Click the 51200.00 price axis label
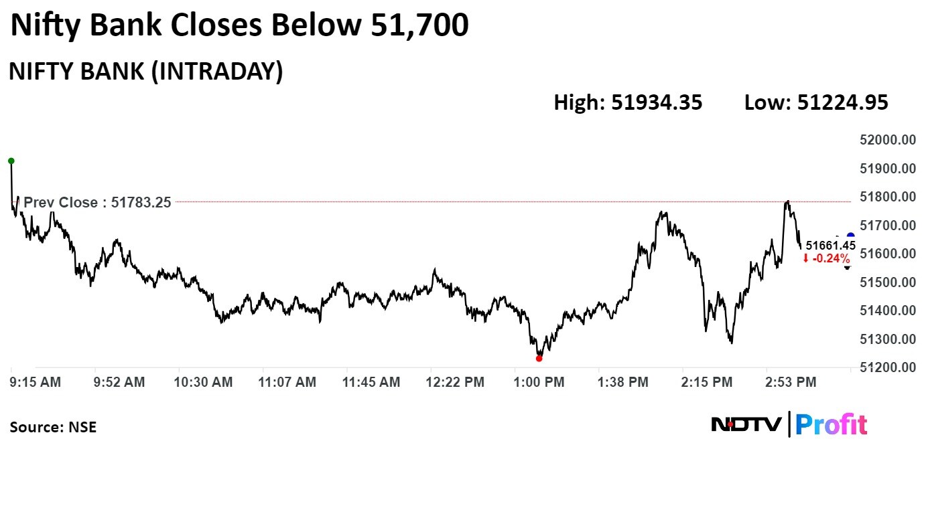 click(887, 367)
